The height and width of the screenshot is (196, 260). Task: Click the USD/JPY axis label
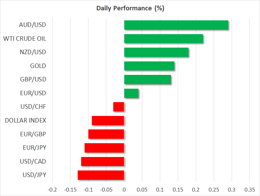coord(34,175)
